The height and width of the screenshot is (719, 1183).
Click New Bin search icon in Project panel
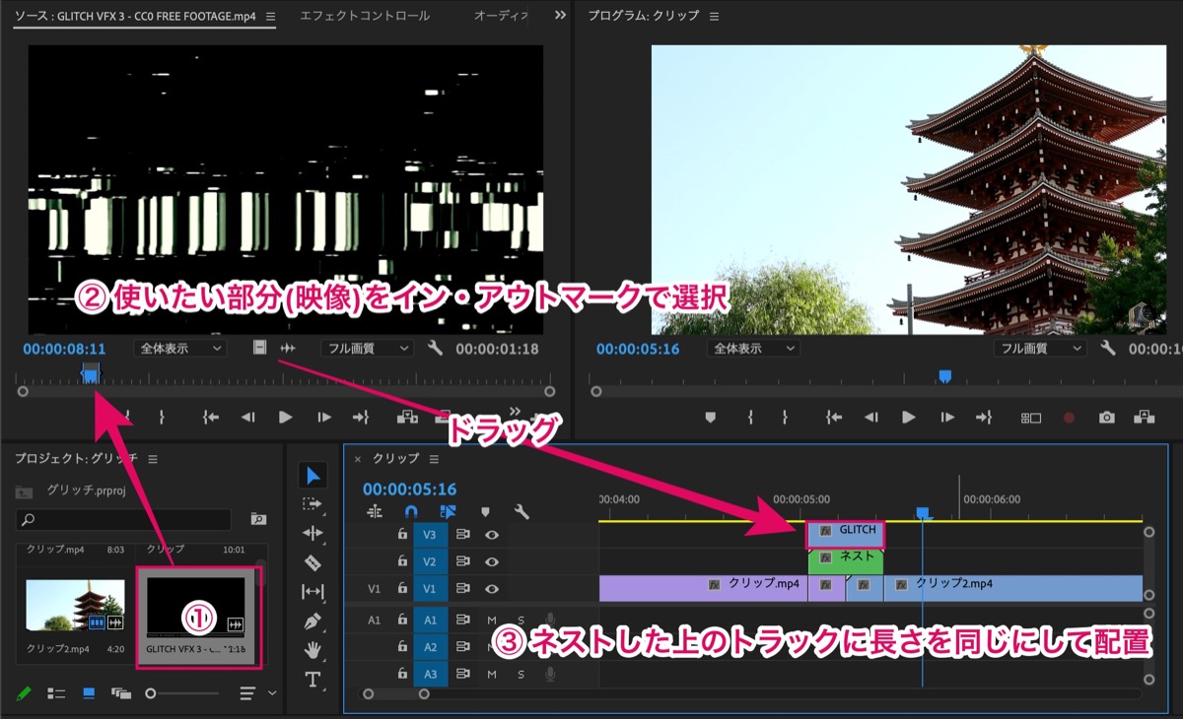[258, 519]
